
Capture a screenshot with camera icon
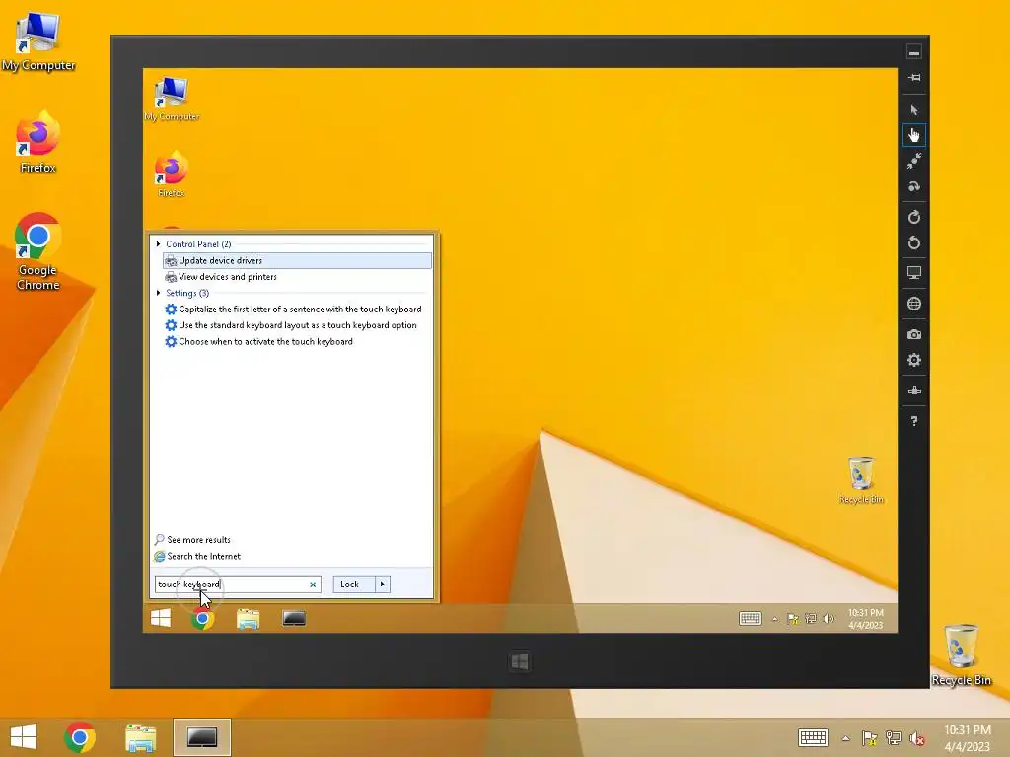pos(914,334)
